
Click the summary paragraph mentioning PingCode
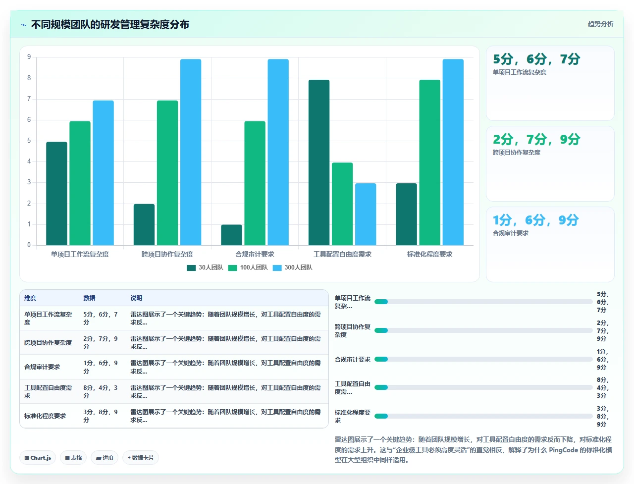click(474, 449)
